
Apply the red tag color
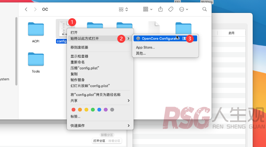point(73,109)
